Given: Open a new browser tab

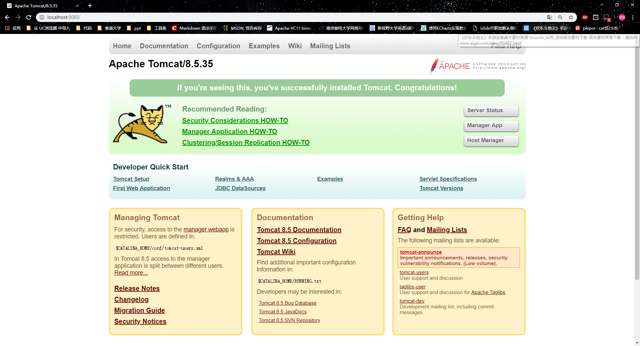Looking at the screenshot, I should coord(90,6).
